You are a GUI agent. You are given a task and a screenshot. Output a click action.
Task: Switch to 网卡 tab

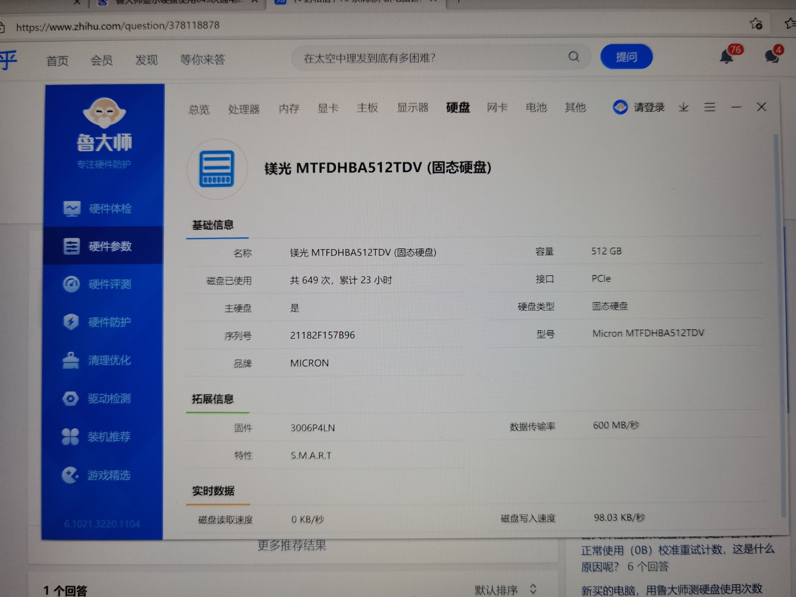click(x=497, y=107)
